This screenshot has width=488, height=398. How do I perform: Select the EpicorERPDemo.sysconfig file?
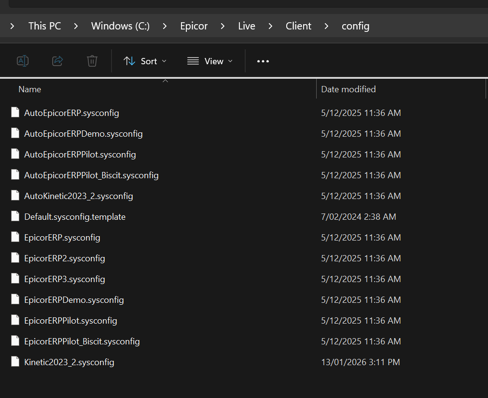74,300
